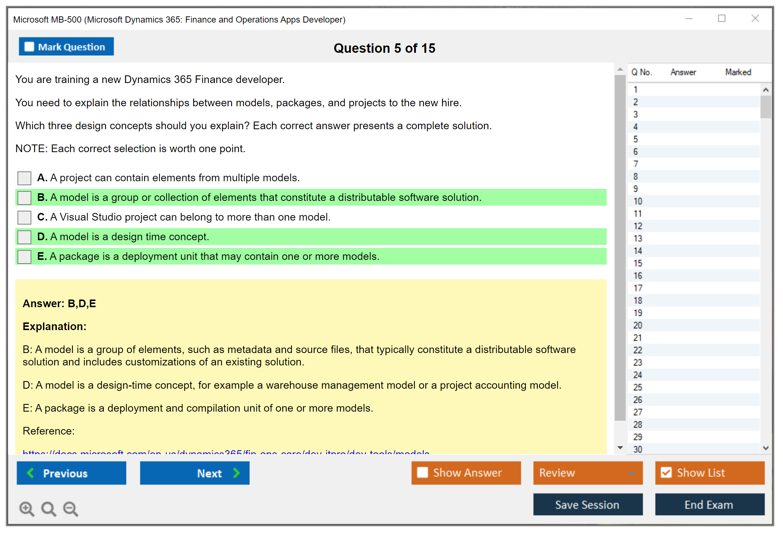Image resolution: width=783 pixels, height=535 pixels.
Task: Select checkbox for option C
Action: (x=24, y=217)
